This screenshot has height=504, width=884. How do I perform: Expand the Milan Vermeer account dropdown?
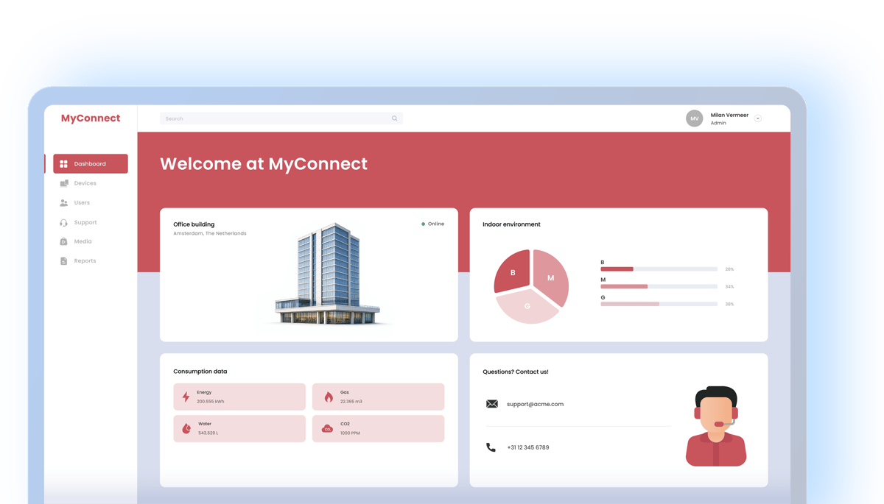click(757, 118)
